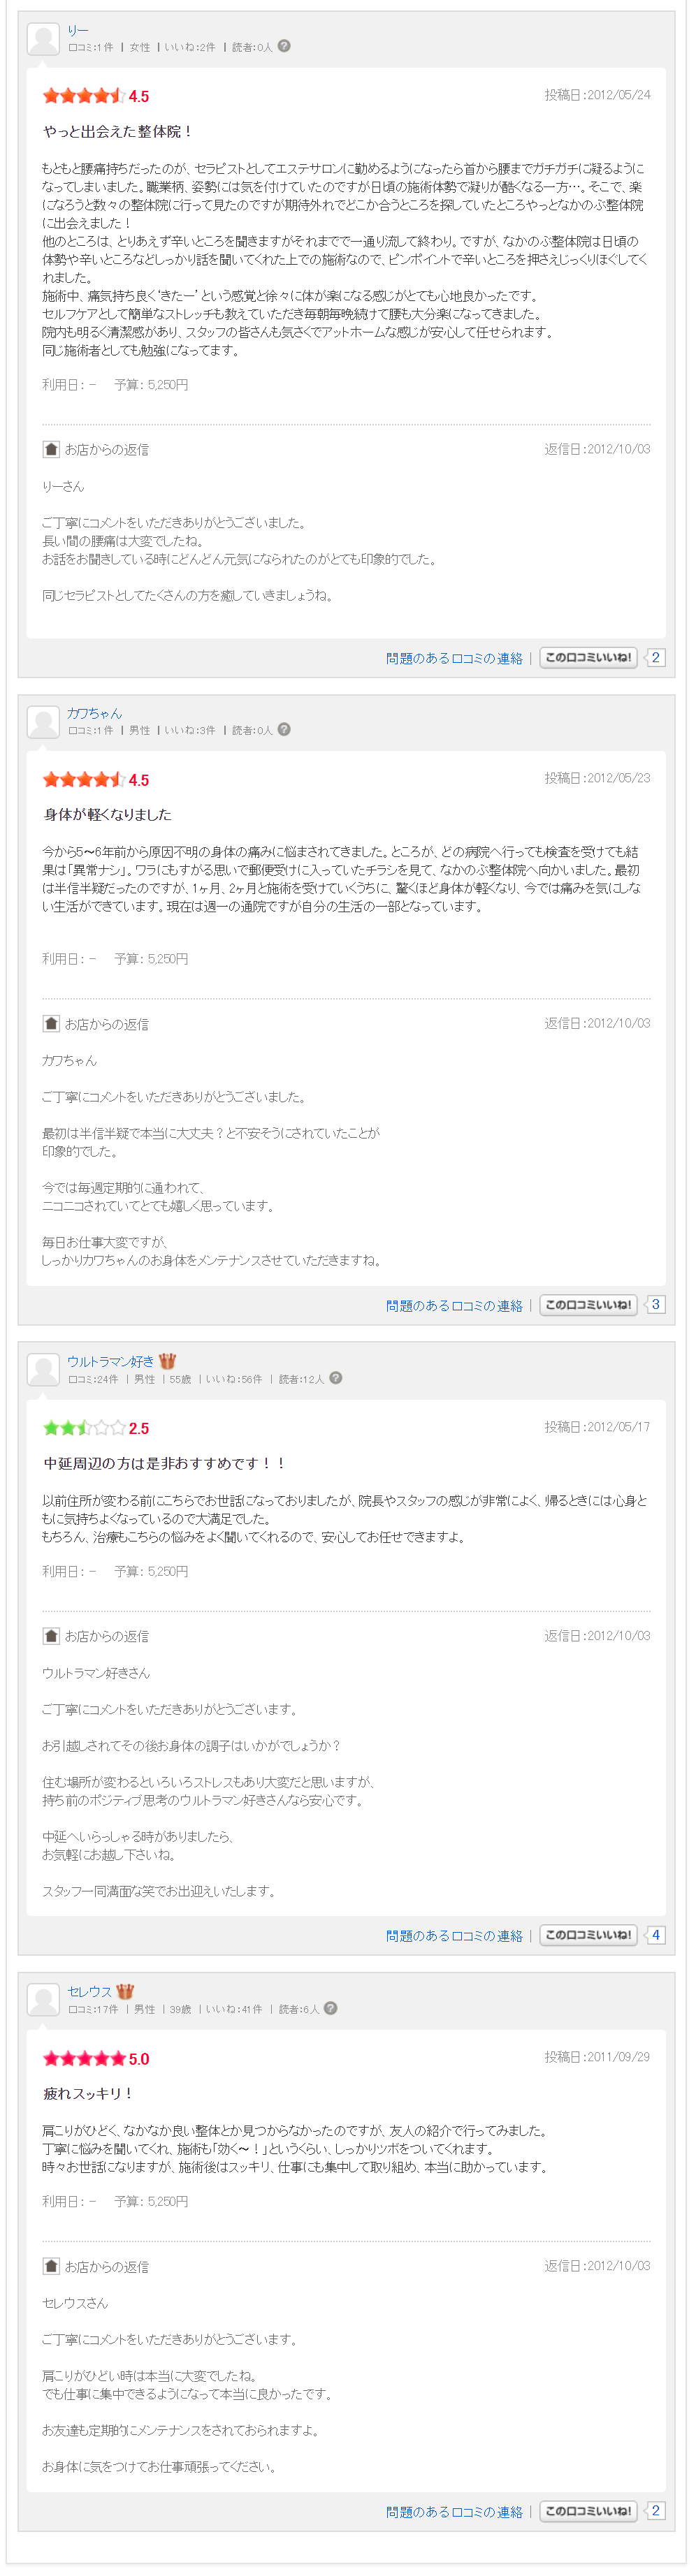This screenshot has height=2576, width=696.
Task: Click the help icon beside ウルトラマン好き's follower count
Action: tap(336, 1377)
